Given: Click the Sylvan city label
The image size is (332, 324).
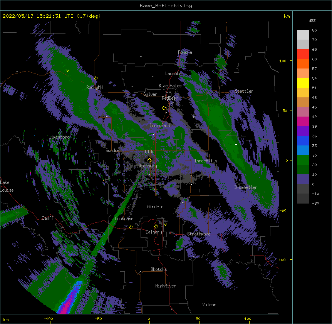Looking at the screenshot, I should [x=150, y=94].
